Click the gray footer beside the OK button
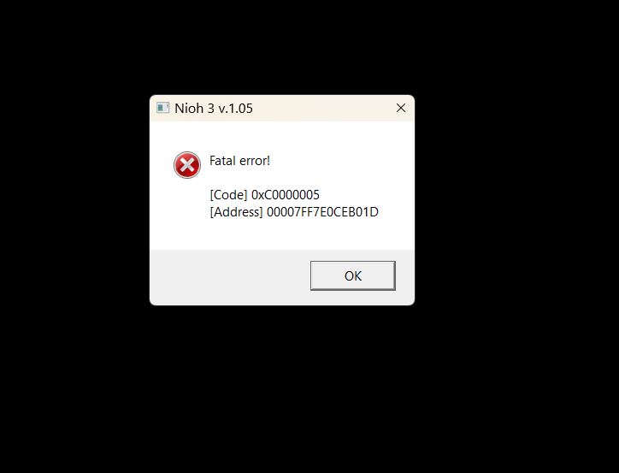Viewport: 619px width, 473px height. coord(229,276)
